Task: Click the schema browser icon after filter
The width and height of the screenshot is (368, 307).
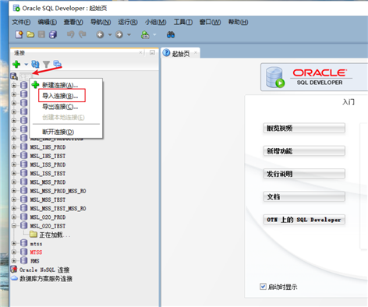Action: (x=57, y=64)
